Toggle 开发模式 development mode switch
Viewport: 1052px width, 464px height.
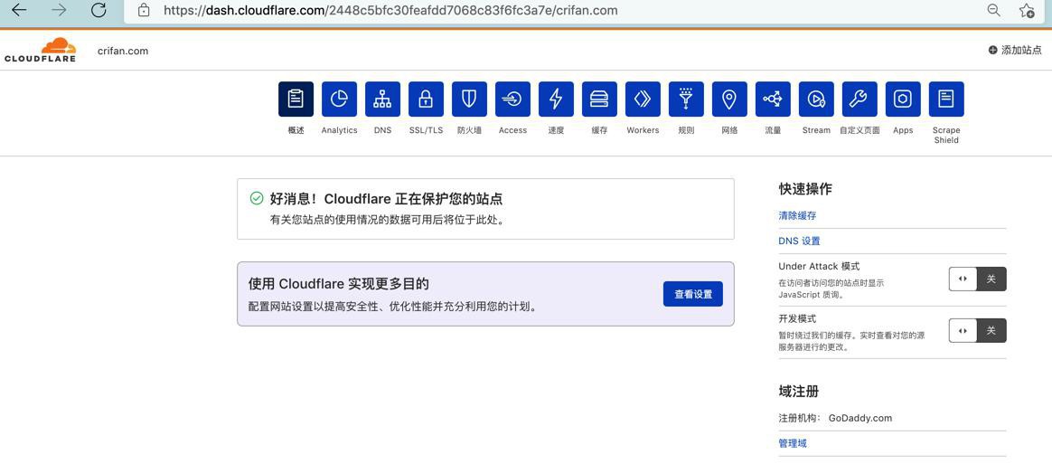tap(978, 330)
